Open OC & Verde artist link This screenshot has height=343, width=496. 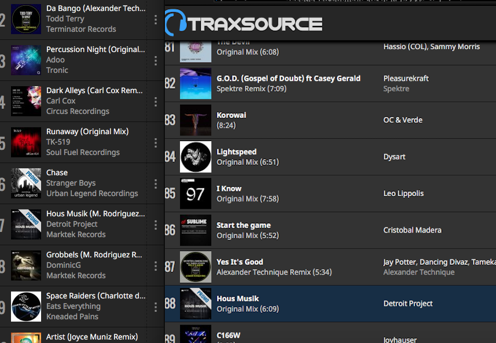pyautogui.click(x=403, y=120)
